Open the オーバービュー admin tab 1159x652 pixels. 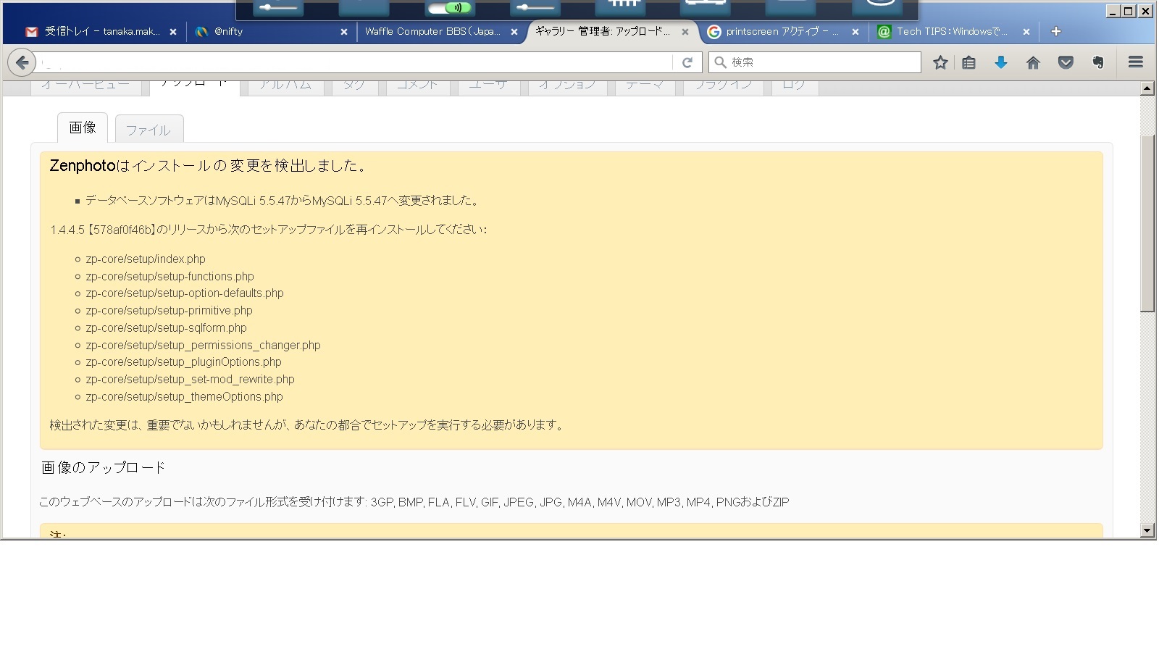pyautogui.click(x=85, y=87)
